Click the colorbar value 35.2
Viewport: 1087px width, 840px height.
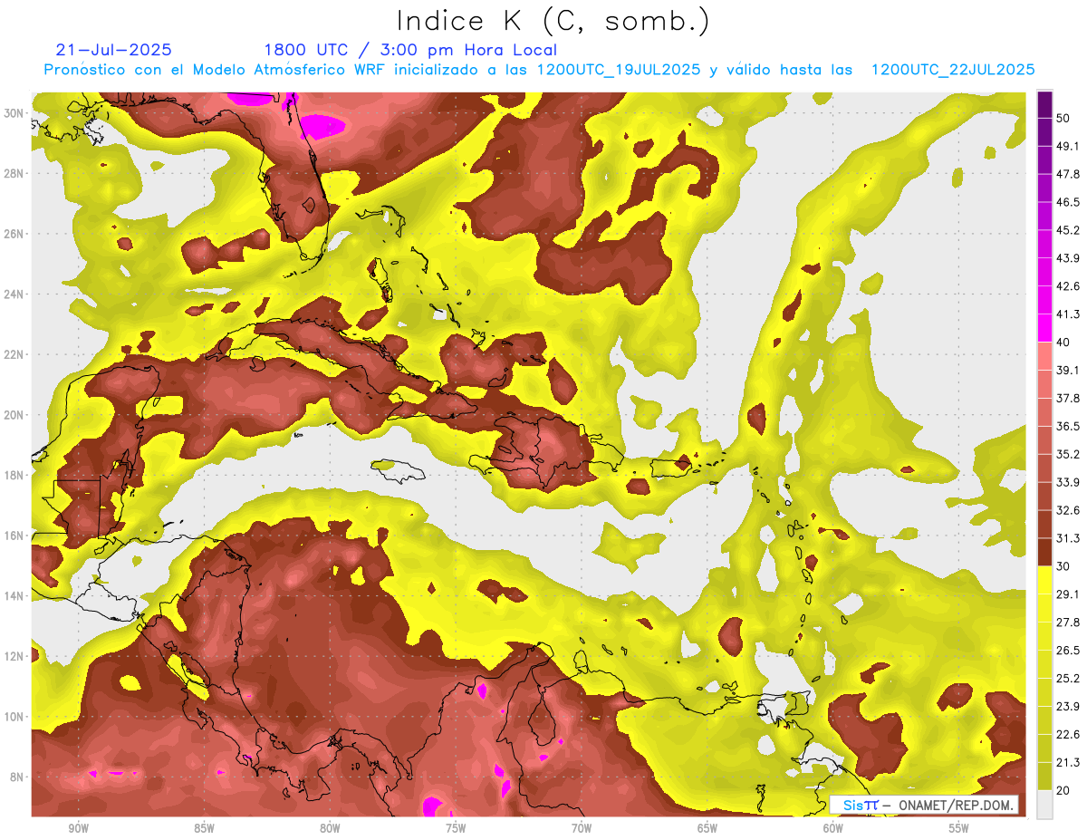[x=1068, y=454]
